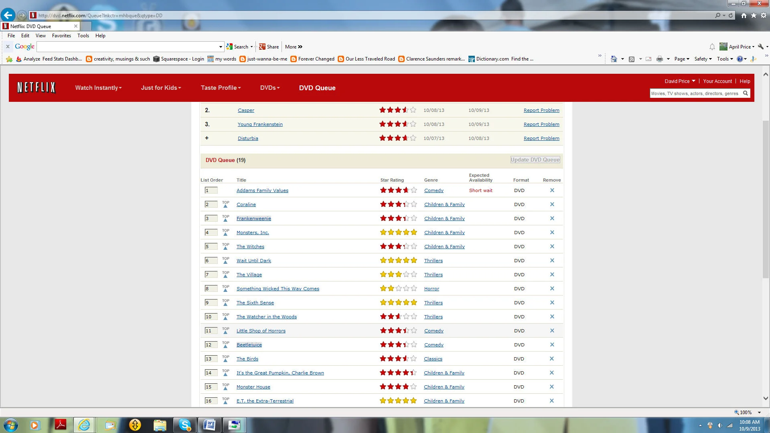Click the browser forward arrow button
The image size is (770, 433).
(22, 16)
